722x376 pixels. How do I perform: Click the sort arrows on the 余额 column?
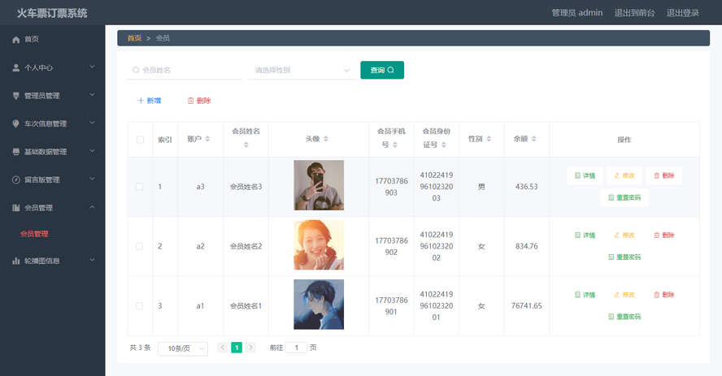click(534, 139)
